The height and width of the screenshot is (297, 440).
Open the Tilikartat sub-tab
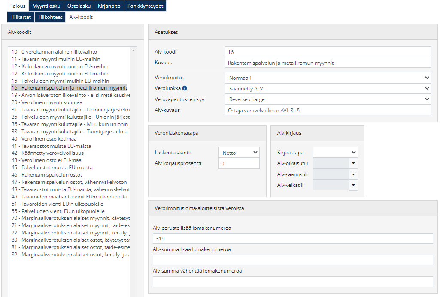pyautogui.click(x=21, y=17)
